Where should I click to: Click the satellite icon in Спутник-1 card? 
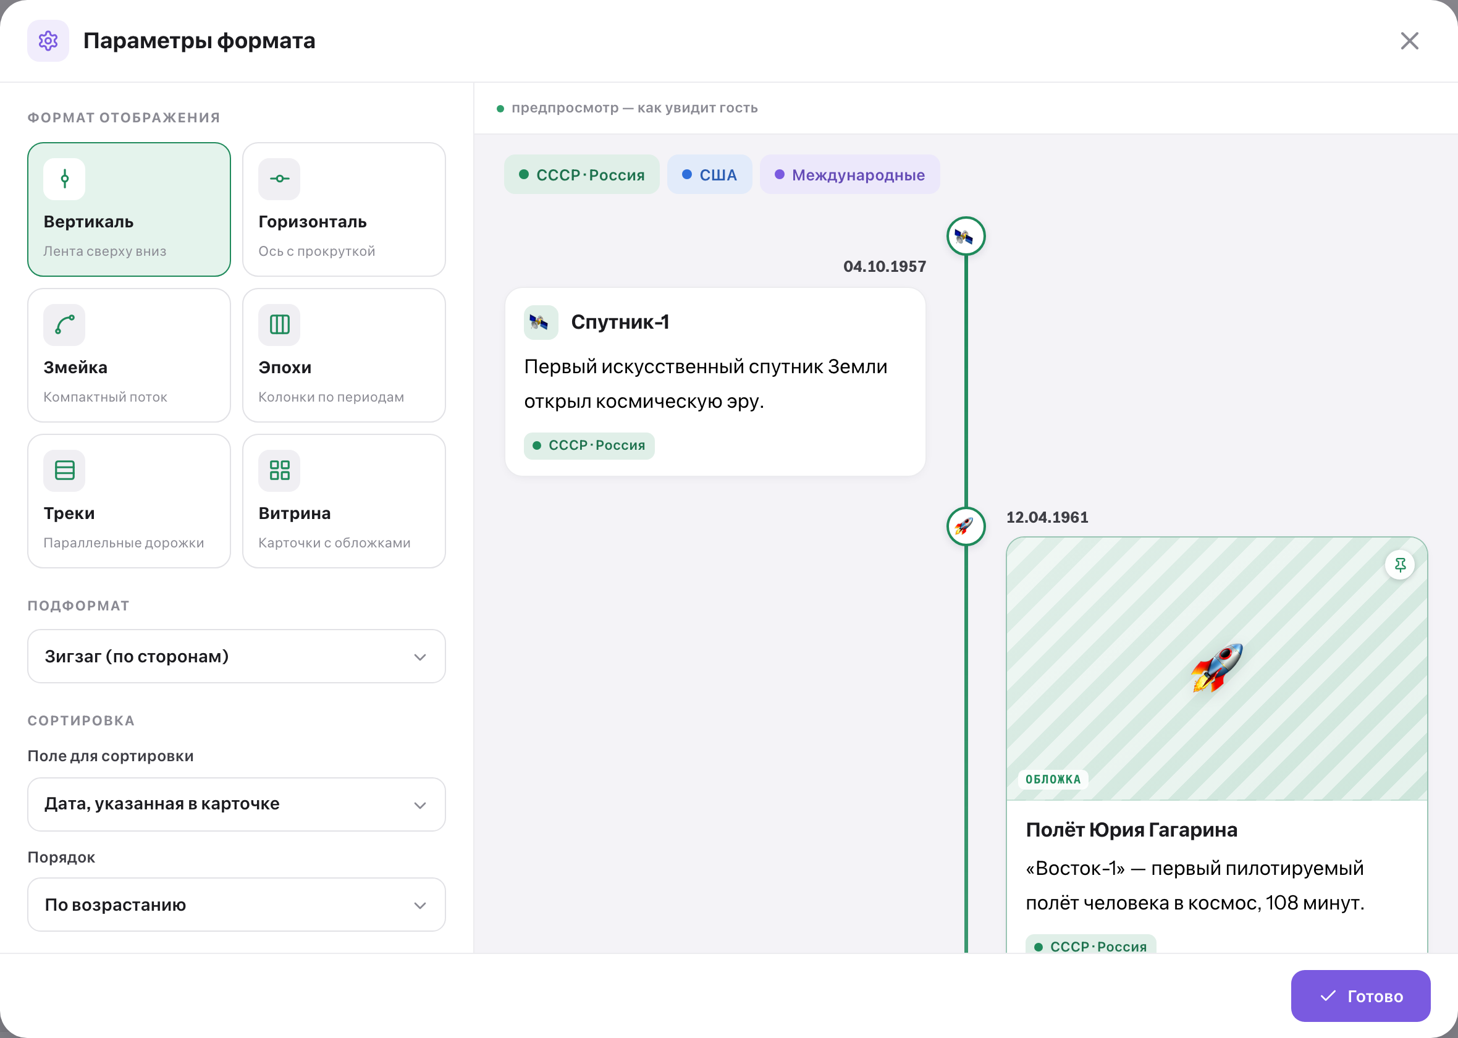click(x=541, y=322)
